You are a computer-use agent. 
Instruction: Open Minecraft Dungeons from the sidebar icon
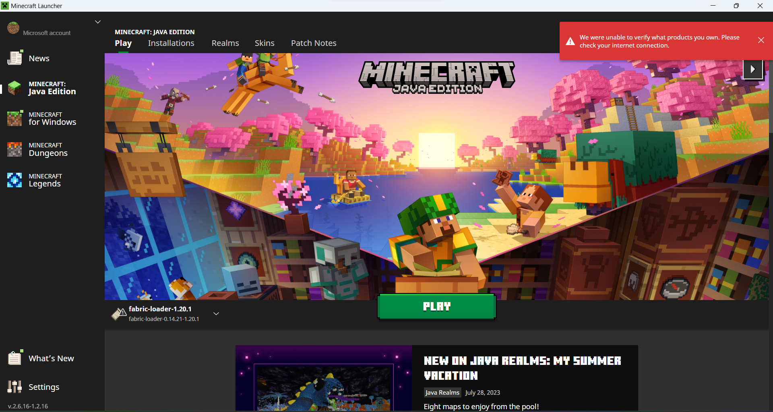point(15,149)
